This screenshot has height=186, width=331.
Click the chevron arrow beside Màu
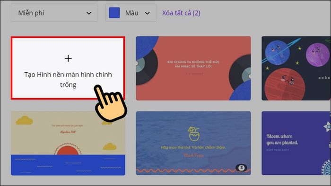click(147, 13)
